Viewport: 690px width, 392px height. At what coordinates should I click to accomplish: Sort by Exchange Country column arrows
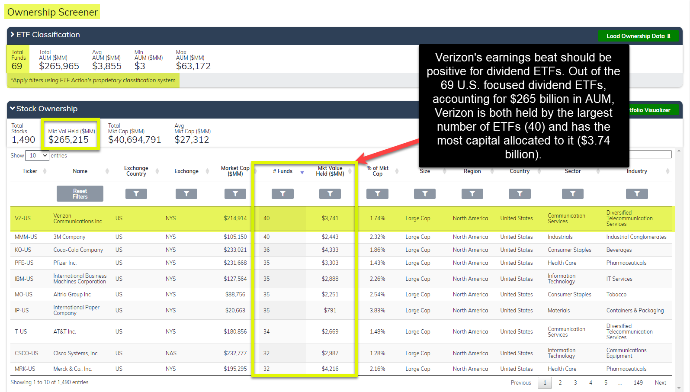coord(157,171)
